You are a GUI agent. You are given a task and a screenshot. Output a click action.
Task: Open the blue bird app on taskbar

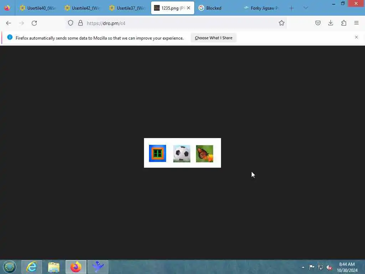tap(98, 267)
